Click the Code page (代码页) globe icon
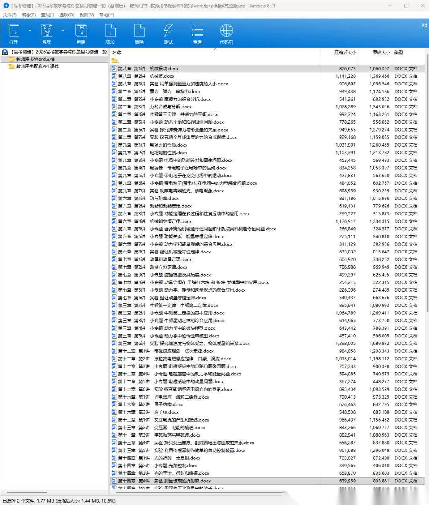 226,31
